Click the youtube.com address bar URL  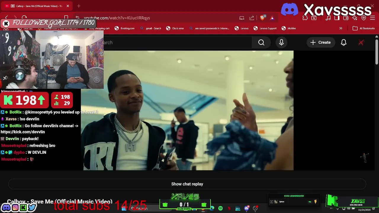point(117,18)
